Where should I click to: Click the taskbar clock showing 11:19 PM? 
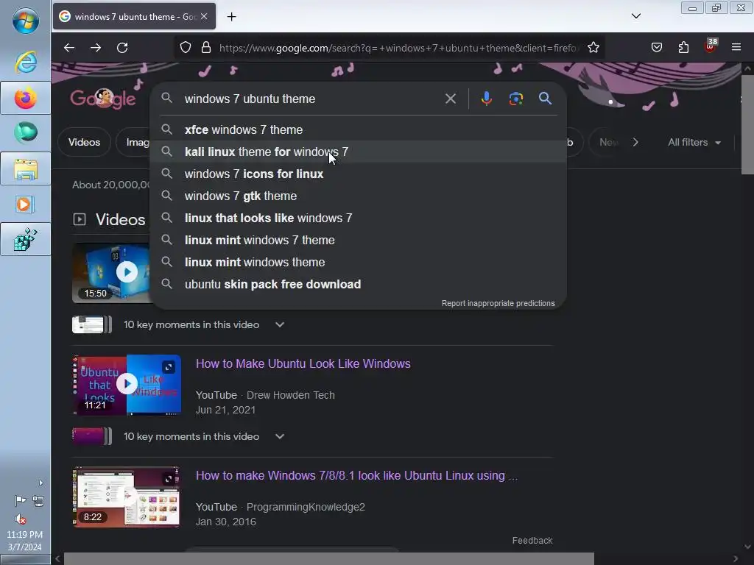point(24,541)
